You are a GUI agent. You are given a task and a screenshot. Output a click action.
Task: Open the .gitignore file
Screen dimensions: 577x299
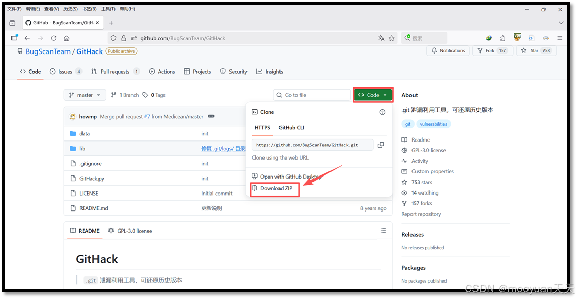tap(91, 164)
